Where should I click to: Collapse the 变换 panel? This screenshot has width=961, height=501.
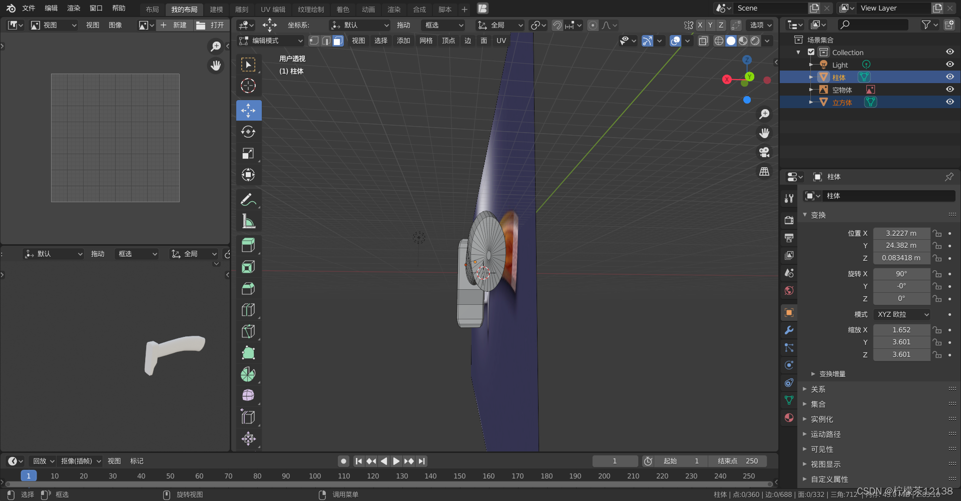coord(818,215)
